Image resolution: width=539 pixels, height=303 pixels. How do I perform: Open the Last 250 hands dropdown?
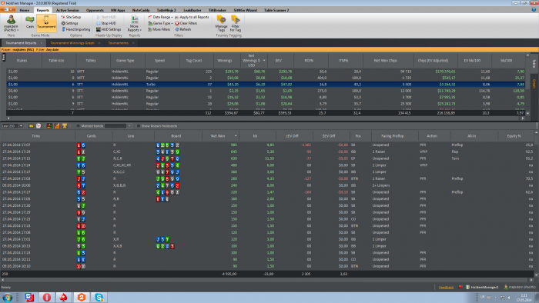(x=21, y=126)
